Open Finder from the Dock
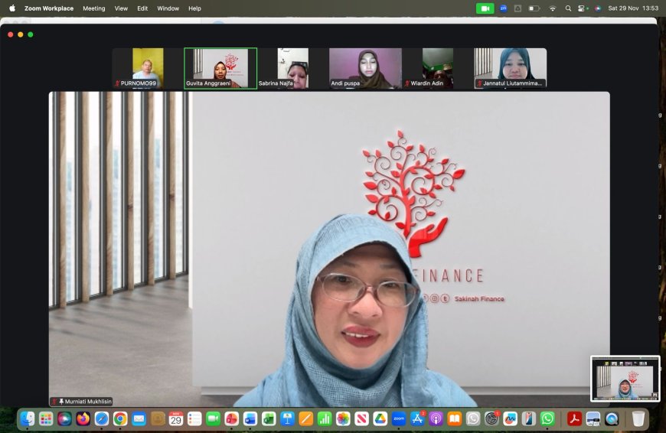 [x=28, y=419]
